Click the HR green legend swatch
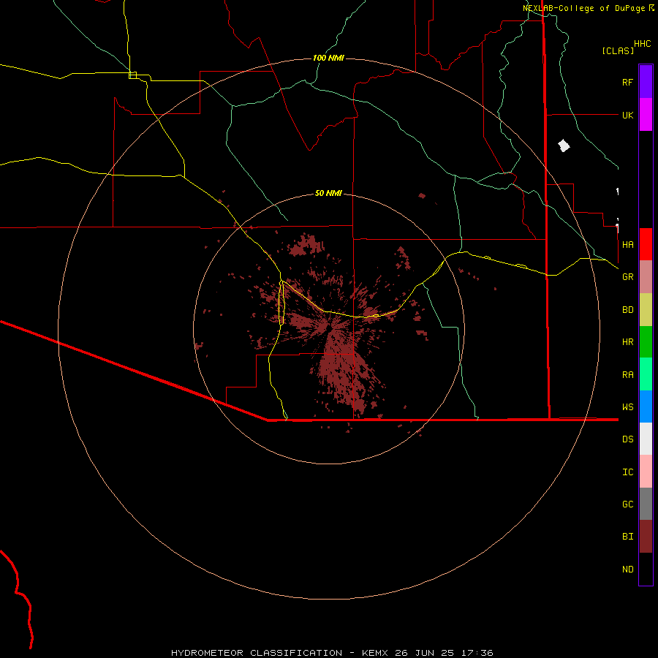The image size is (658, 658). point(646,341)
